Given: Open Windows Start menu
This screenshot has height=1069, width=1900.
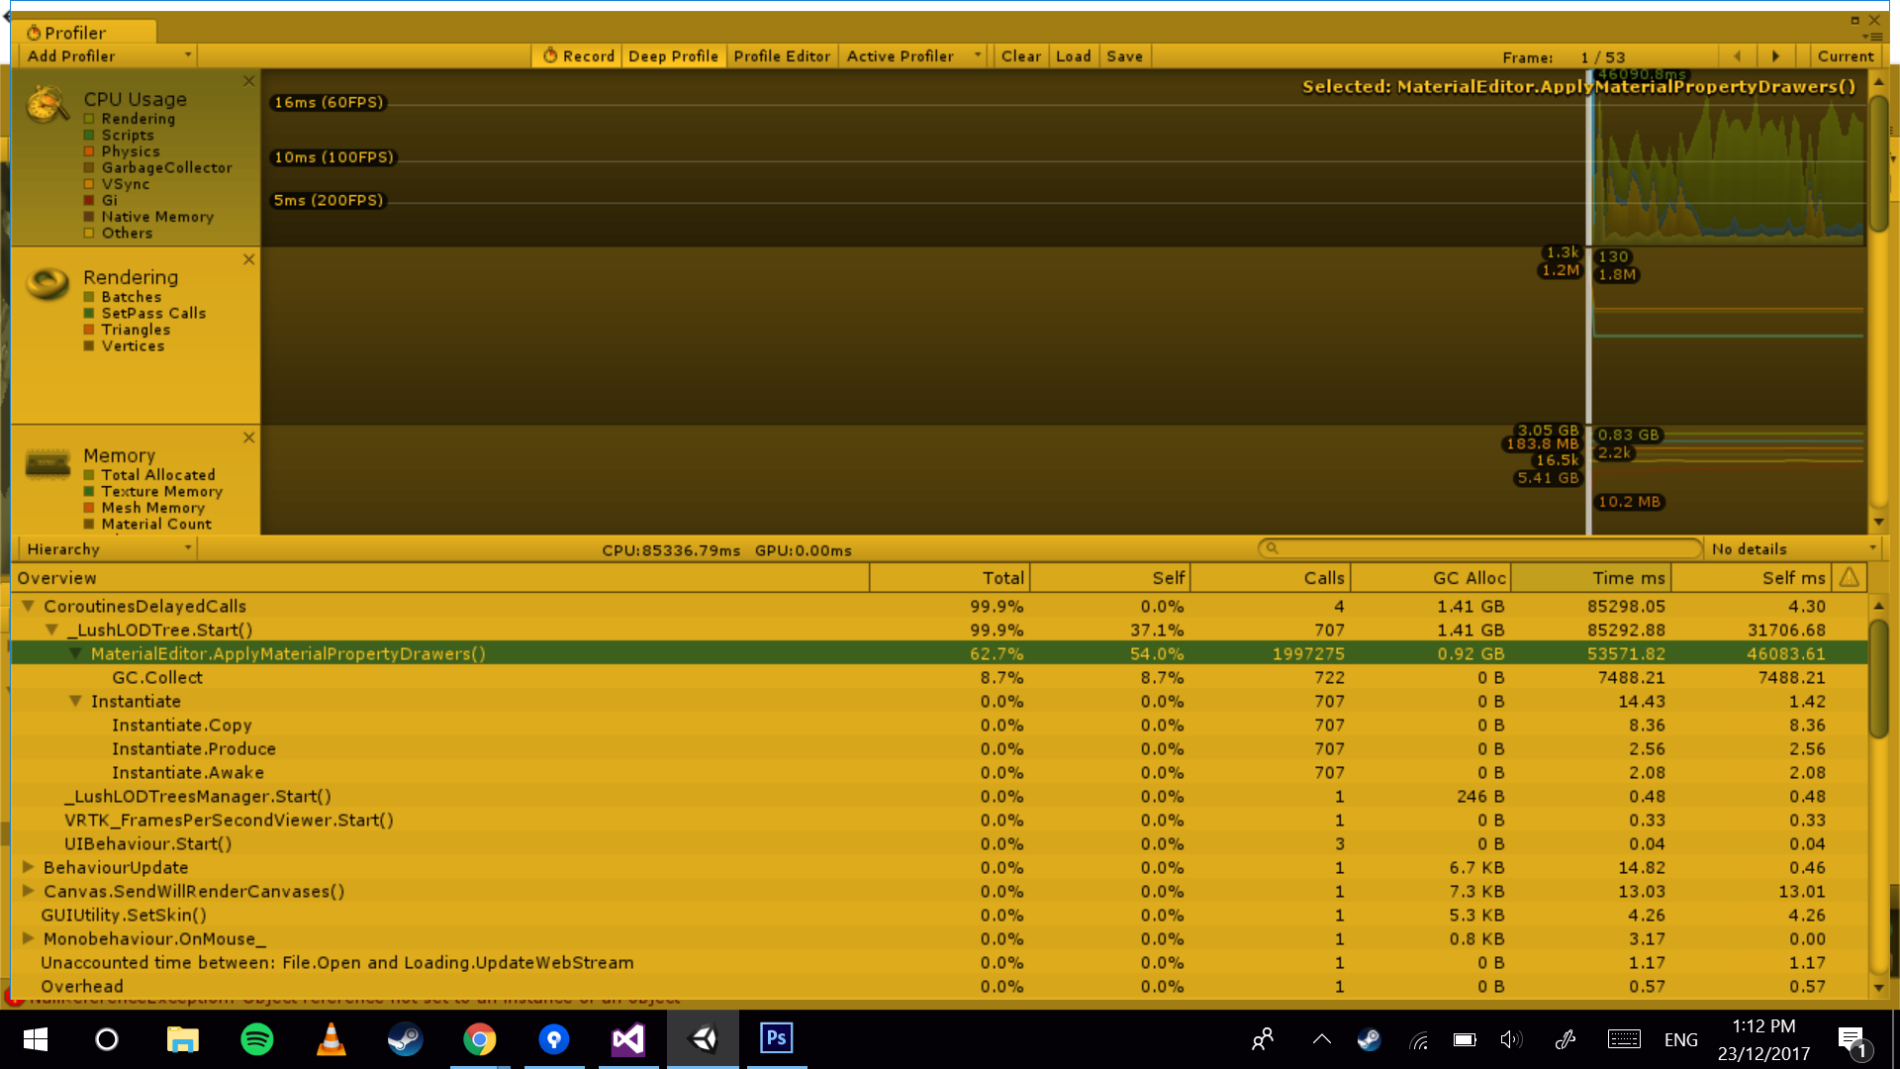Looking at the screenshot, I should point(36,1039).
